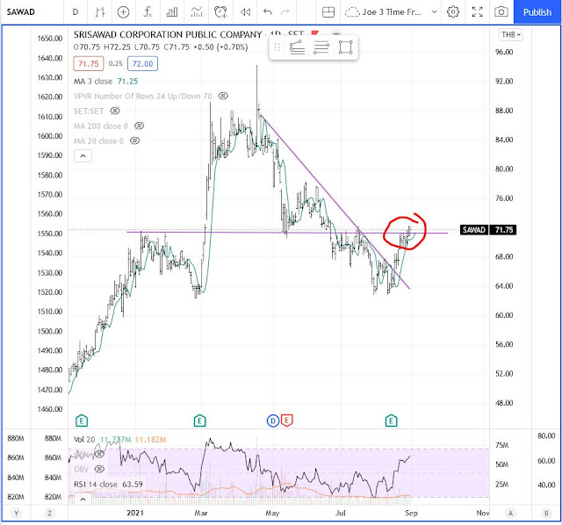Take a chart snapshot with camera icon
The width and height of the screenshot is (562, 525).
click(501, 11)
